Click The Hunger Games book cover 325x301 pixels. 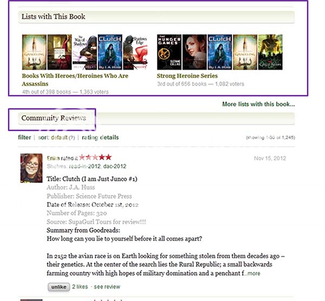(169, 52)
